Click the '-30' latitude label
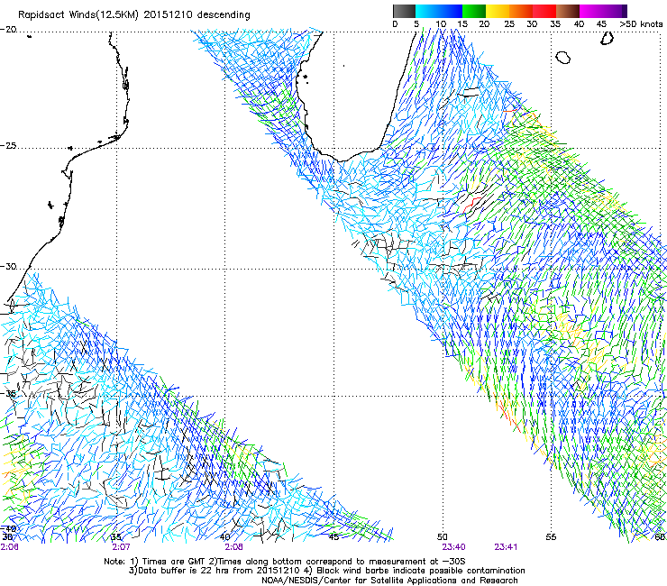 pos(8,266)
